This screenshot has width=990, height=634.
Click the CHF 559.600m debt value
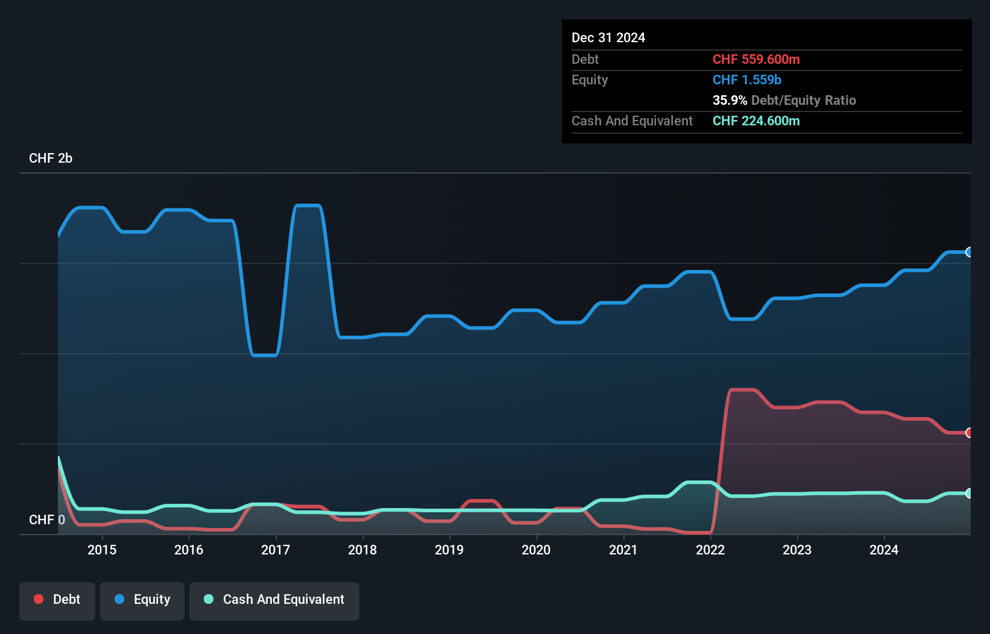point(756,59)
